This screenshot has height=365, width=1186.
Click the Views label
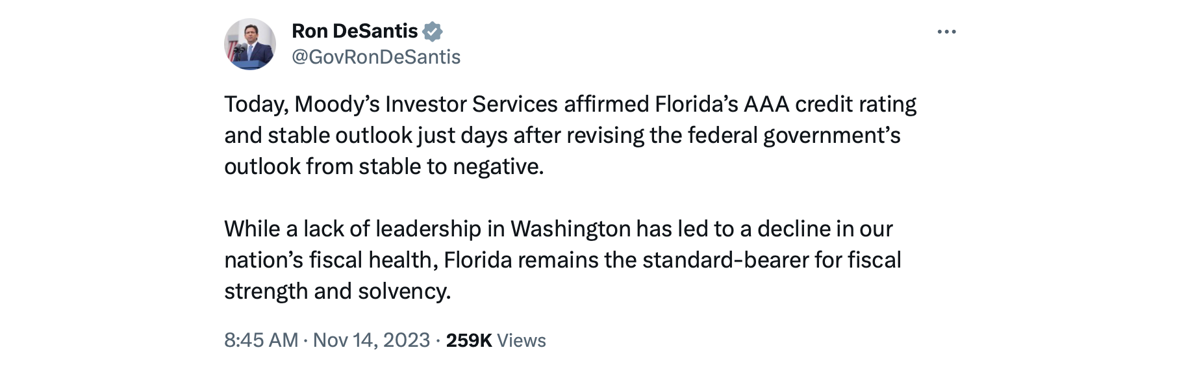(522, 340)
